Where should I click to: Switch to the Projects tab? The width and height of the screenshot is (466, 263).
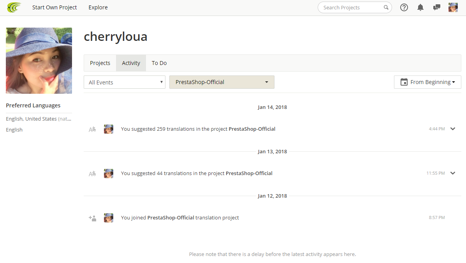[100, 63]
